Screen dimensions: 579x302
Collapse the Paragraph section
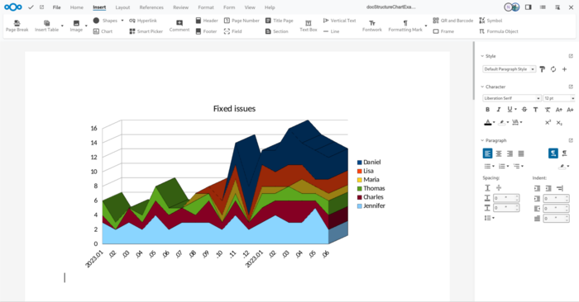click(482, 140)
